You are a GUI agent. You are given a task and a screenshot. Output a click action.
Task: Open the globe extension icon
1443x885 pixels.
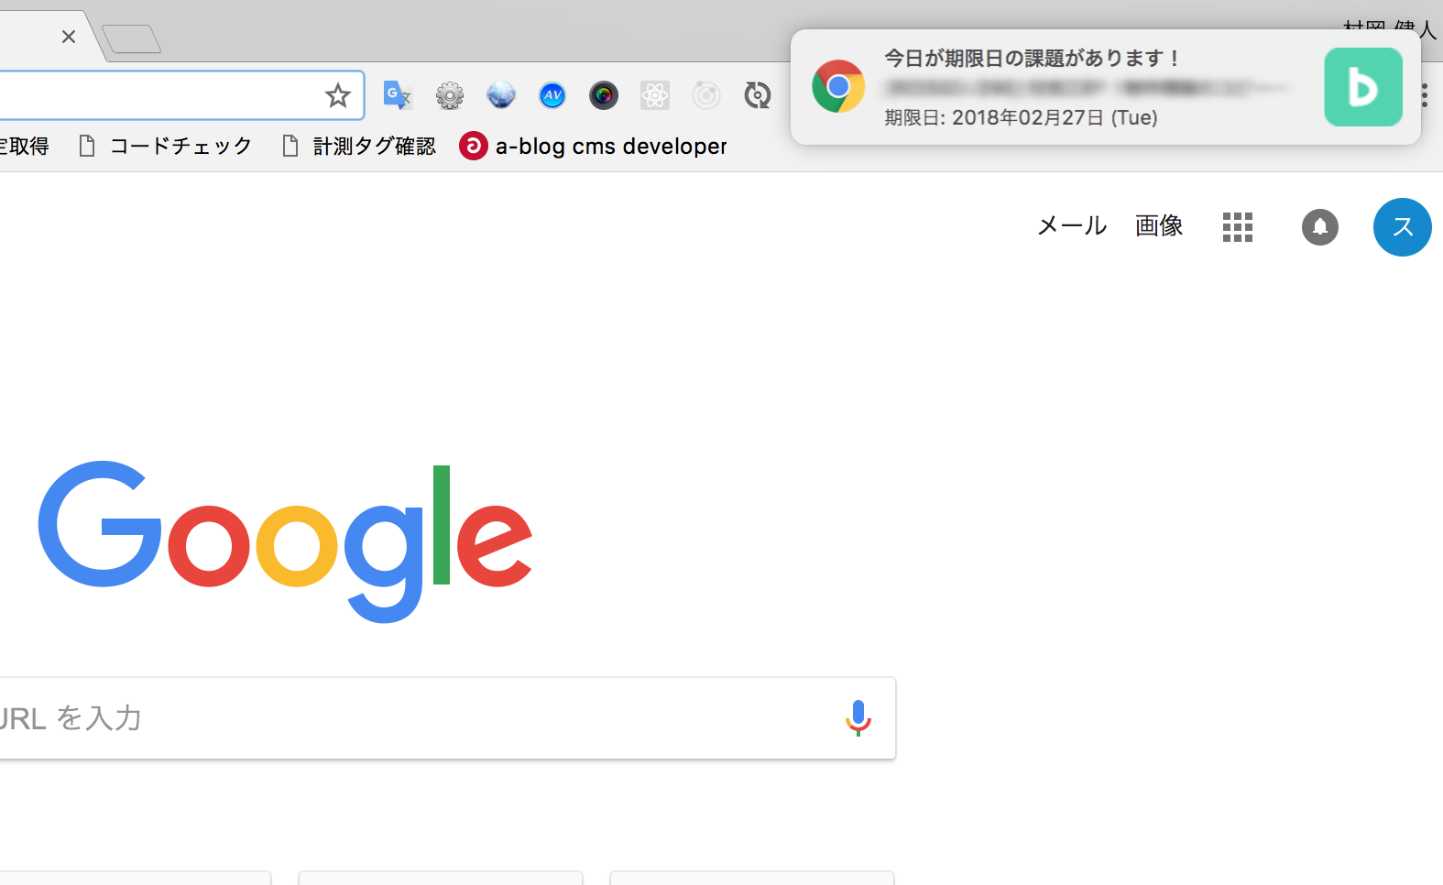(x=501, y=95)
